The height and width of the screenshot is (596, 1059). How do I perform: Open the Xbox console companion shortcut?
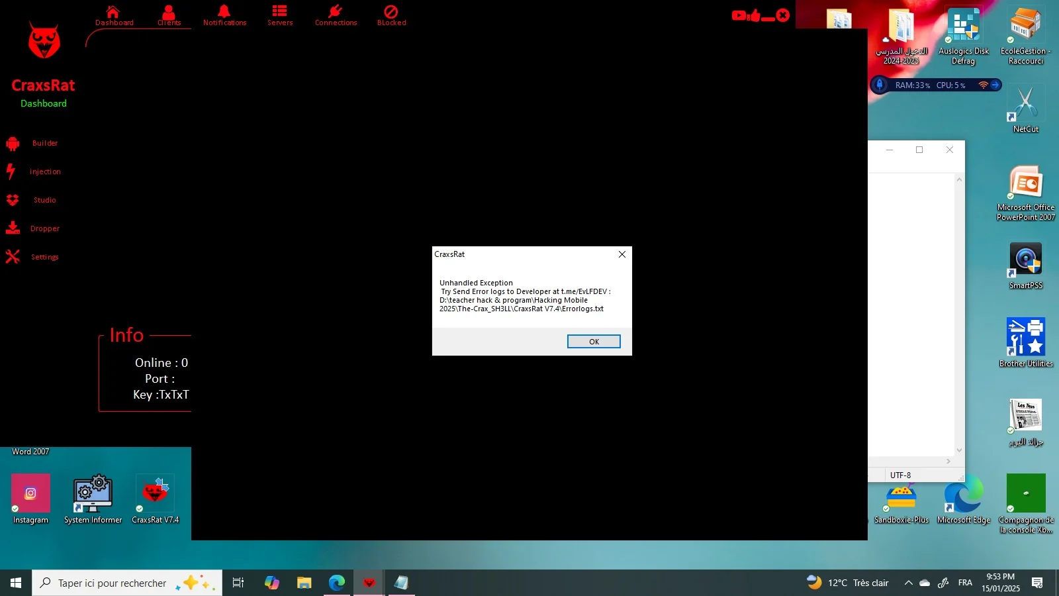(x=1026, y=504)
